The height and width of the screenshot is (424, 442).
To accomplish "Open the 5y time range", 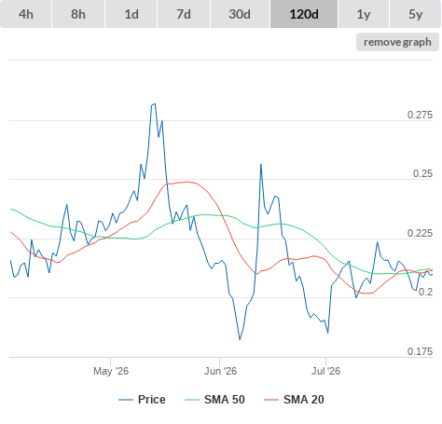I will (415, 14).
